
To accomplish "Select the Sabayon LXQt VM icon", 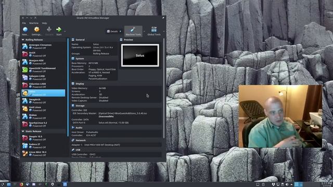I will click(25, 77).
